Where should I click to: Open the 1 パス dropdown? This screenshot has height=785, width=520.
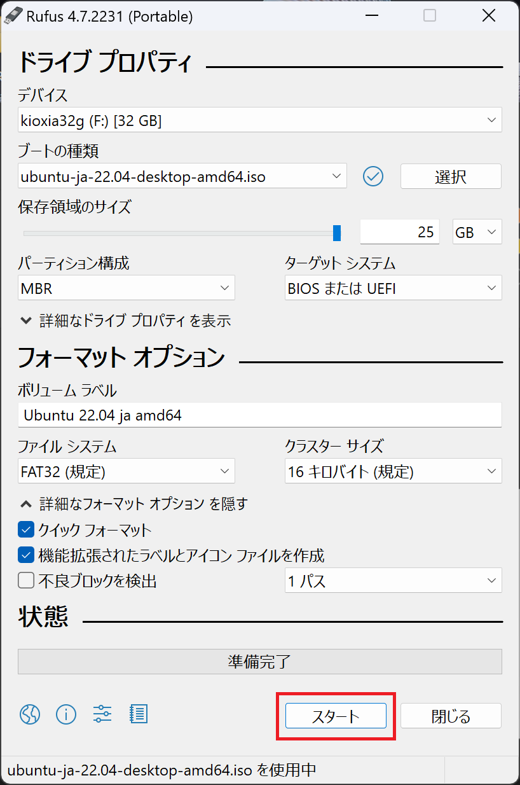393,581
